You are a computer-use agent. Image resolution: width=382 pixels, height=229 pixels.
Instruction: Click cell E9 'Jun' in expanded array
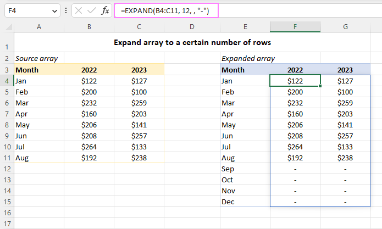coord(245,136)
